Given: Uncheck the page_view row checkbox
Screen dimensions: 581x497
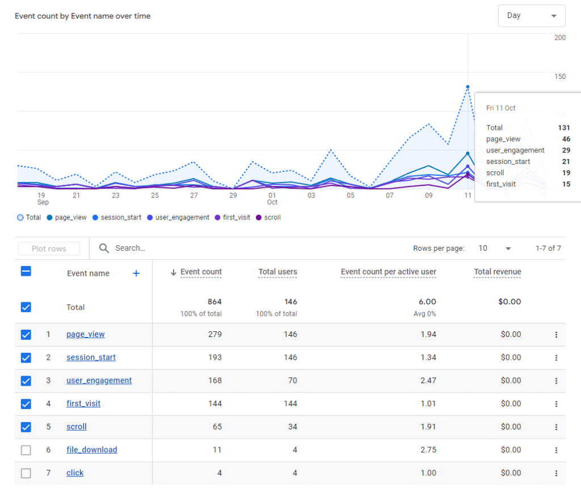Looking at the screenshot, I should (26, 335).
